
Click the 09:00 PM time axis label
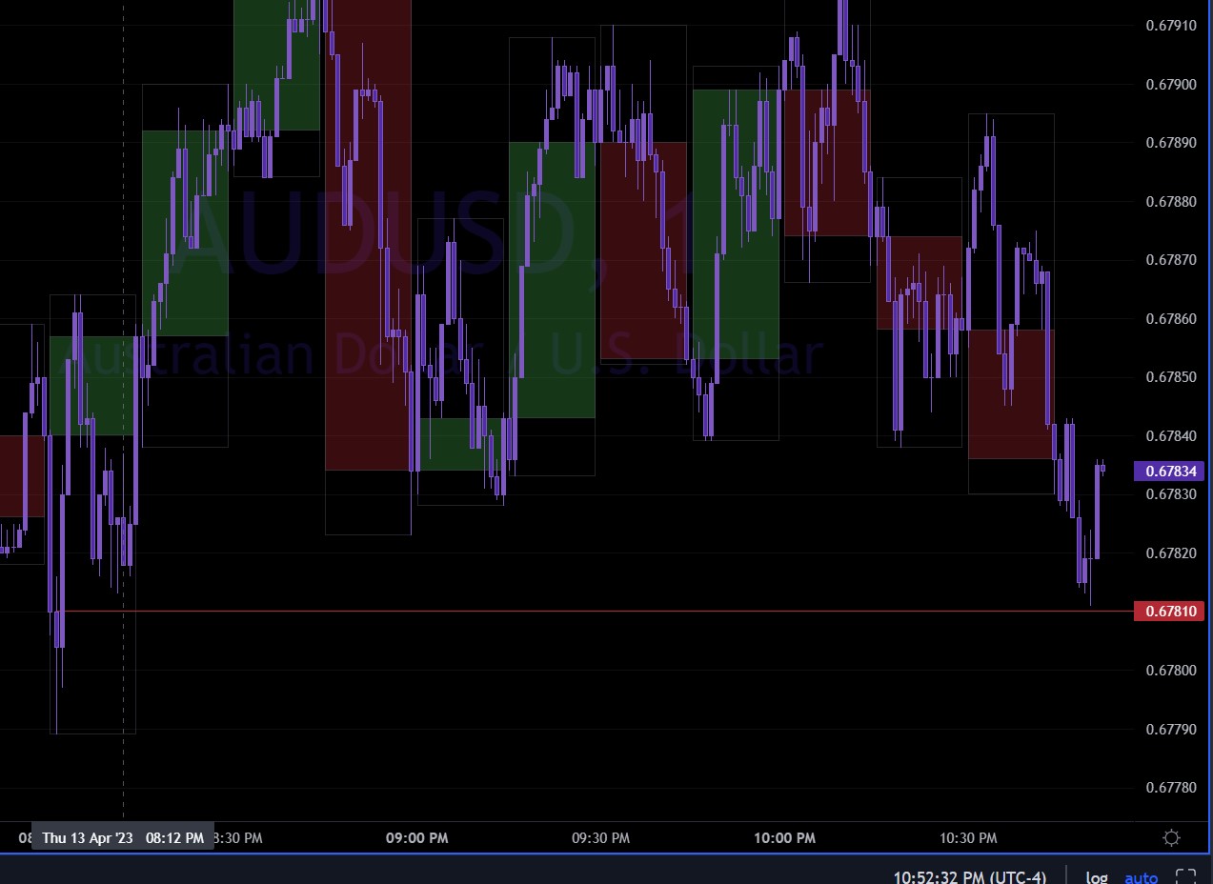click(x=416, y=838)
